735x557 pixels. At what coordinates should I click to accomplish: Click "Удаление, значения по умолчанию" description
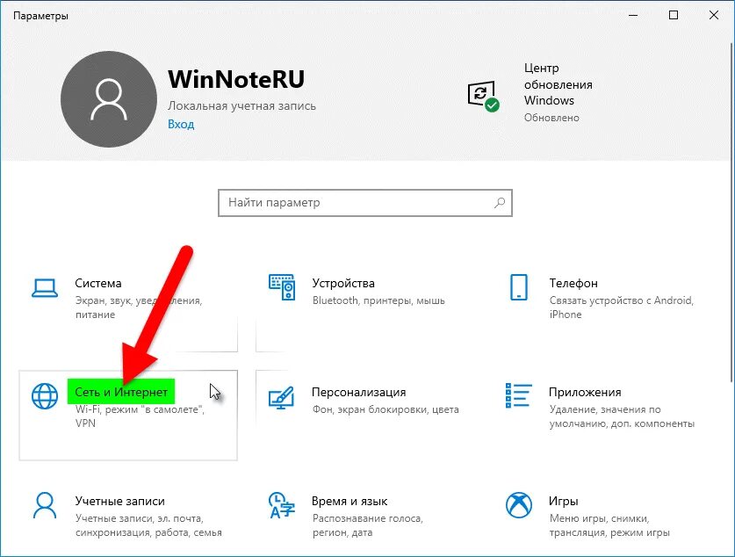point(622,416)
